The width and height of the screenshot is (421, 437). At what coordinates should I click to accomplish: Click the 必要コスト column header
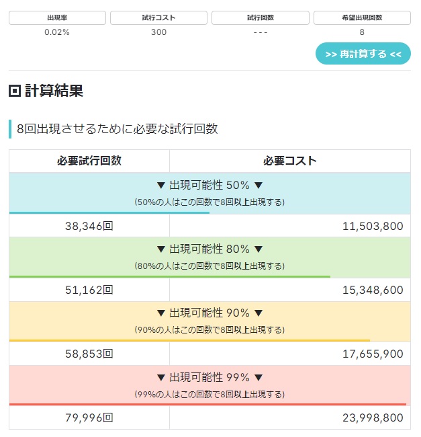290,161
